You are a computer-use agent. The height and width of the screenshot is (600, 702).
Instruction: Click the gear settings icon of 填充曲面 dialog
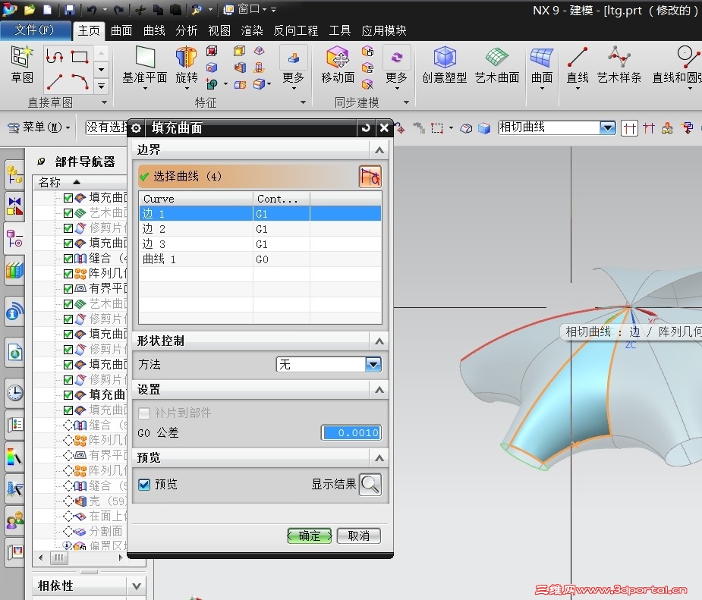137,128
